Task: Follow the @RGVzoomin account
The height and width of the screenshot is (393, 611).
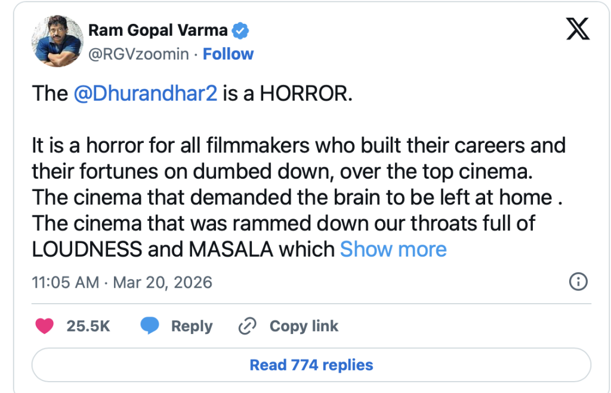Action: 228,54
